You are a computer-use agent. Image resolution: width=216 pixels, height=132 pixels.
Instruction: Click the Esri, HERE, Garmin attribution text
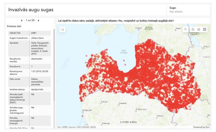tap(77, 127)
